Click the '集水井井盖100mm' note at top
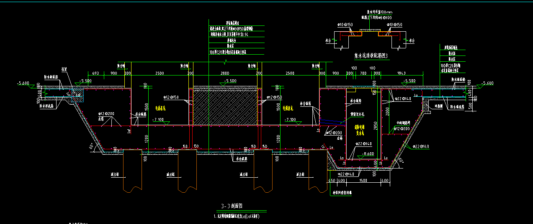 click(x=379, y=13)
